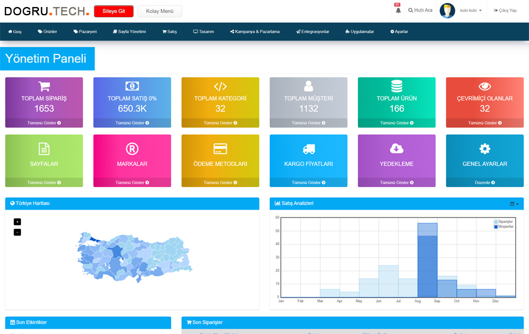
Task: Click the shopping cart icon in Toplam Sipariş
Action: [44, 86]
